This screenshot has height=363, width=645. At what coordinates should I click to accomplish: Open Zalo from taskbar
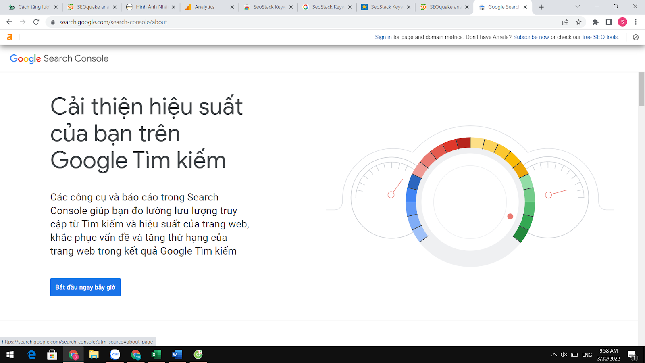[x=115, y=355]
